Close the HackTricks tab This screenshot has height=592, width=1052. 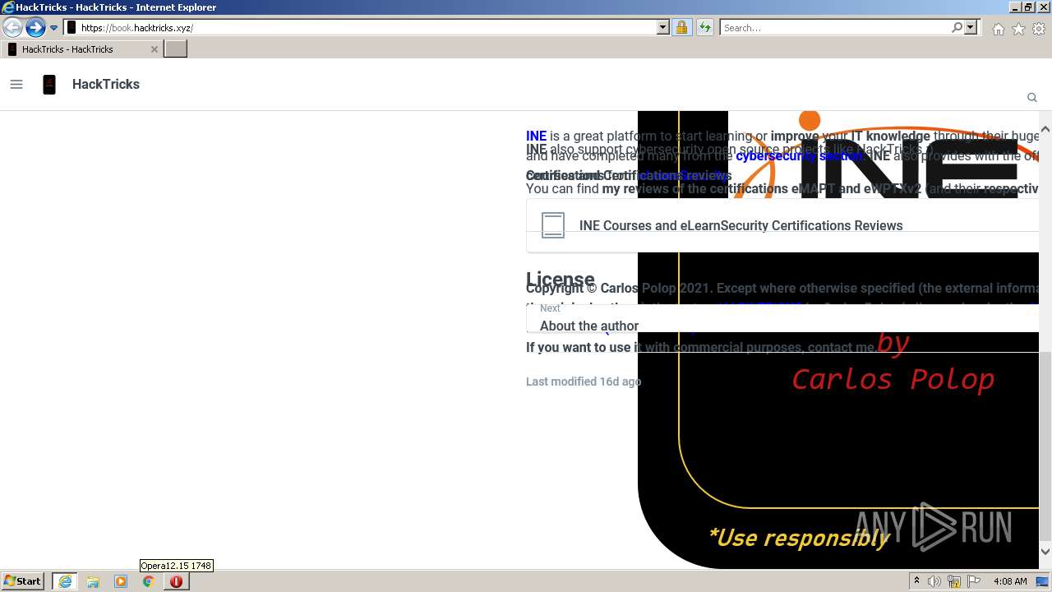[154, 49]
